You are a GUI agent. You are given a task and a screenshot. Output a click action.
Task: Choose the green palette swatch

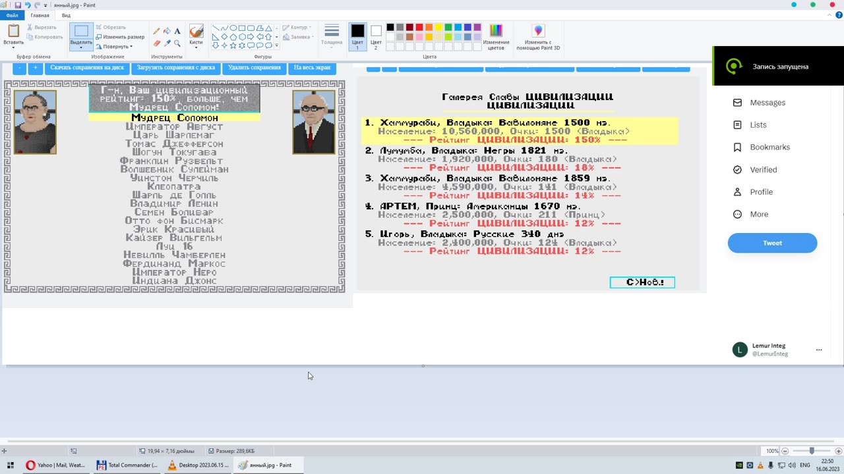click(x=448, y=28)
